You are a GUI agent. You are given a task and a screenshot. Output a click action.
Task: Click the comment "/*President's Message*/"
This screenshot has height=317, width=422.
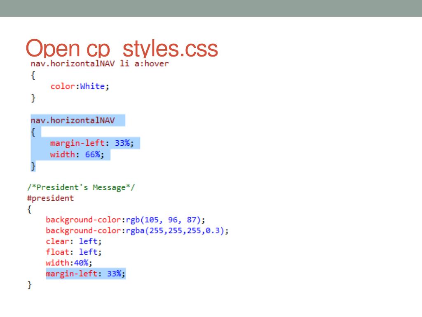click(81, 187)
